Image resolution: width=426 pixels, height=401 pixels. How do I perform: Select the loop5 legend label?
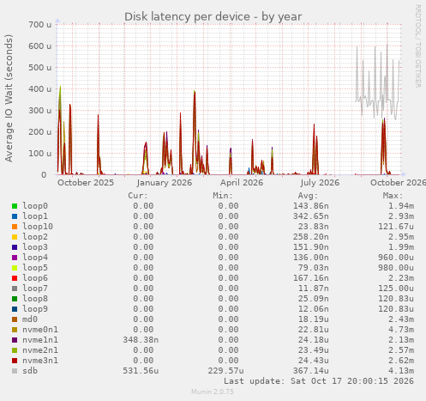35,268
